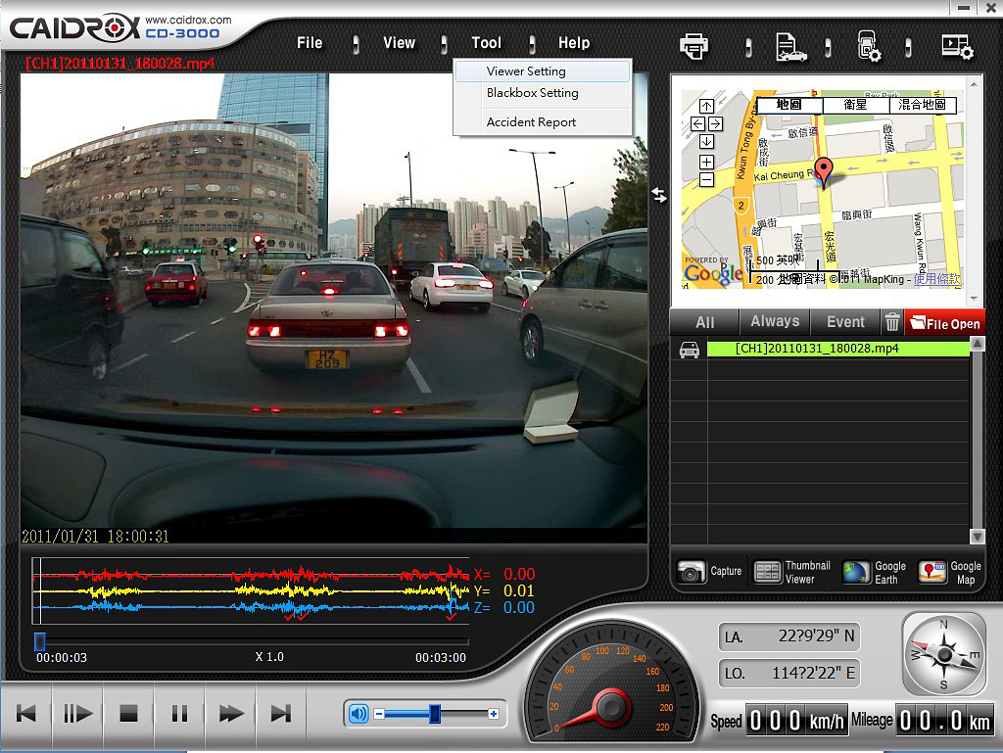
Task: Zoom in on the map
Action: pos(706,162)
